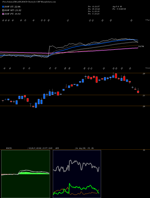
Task: Click the MACD: indicator heading
Action: tap(9, 148)
